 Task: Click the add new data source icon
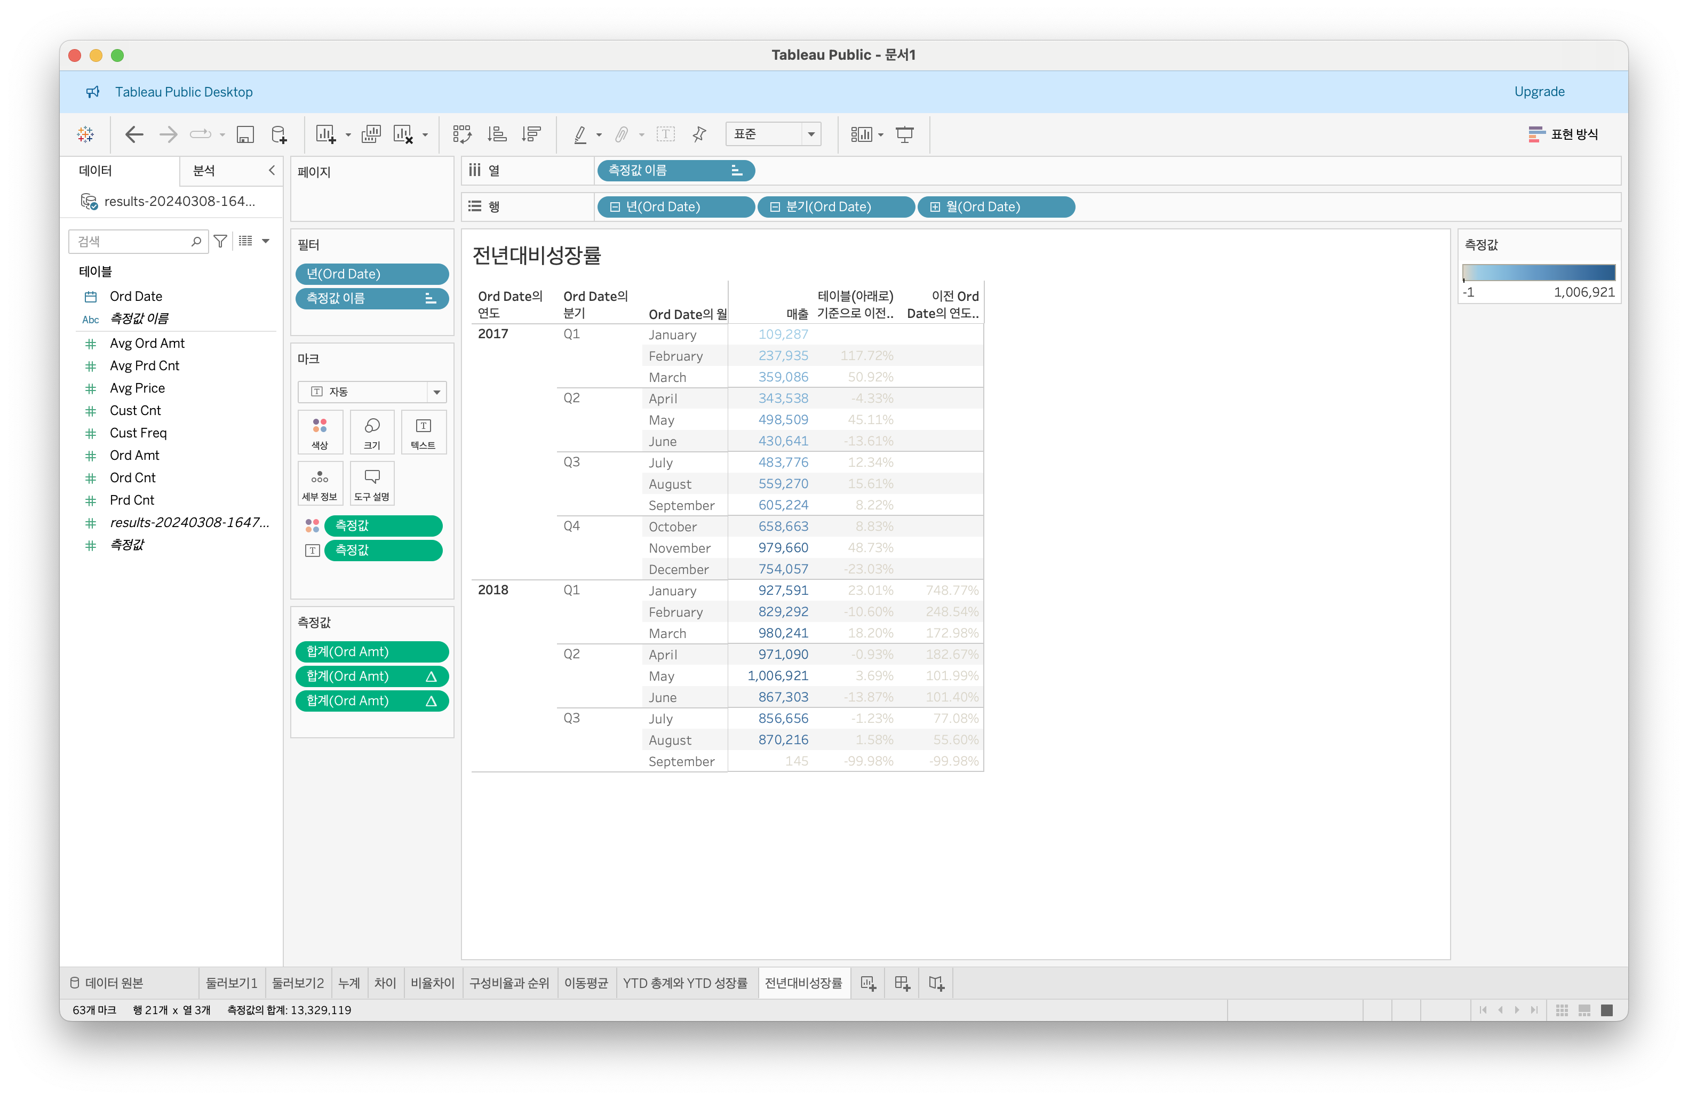click(280, 134)
